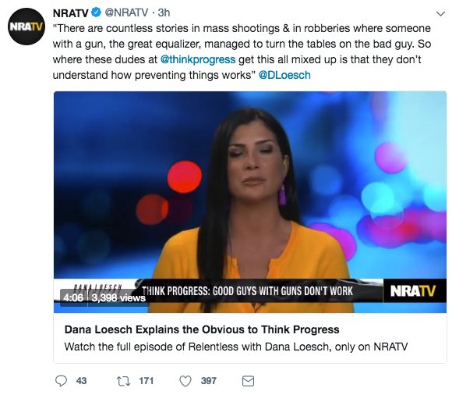Open tweet options chevron menu

(440, 13)
